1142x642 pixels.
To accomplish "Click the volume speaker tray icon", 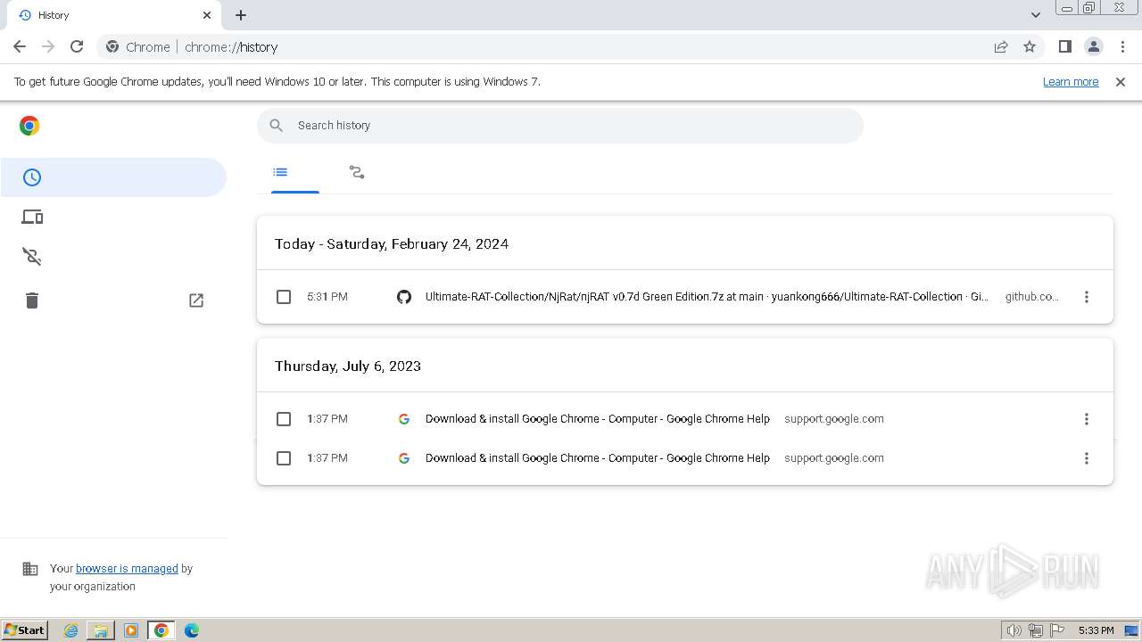I will [1014, 630].
